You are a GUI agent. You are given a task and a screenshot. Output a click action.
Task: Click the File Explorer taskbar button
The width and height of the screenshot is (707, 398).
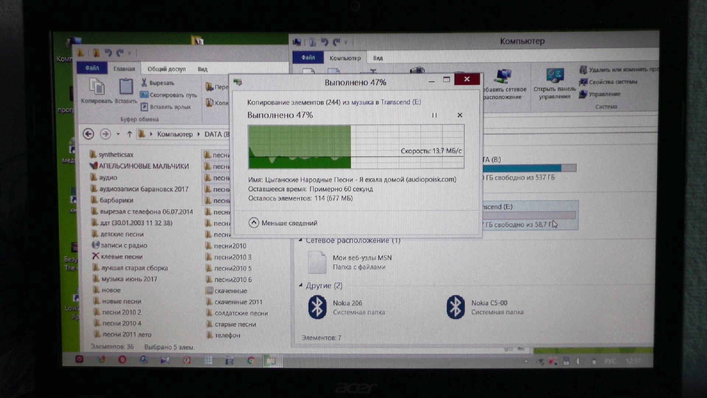click(271, 360)
